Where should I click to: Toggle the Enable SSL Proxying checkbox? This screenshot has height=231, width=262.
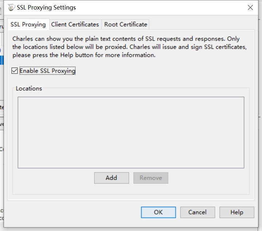[15, 71]
